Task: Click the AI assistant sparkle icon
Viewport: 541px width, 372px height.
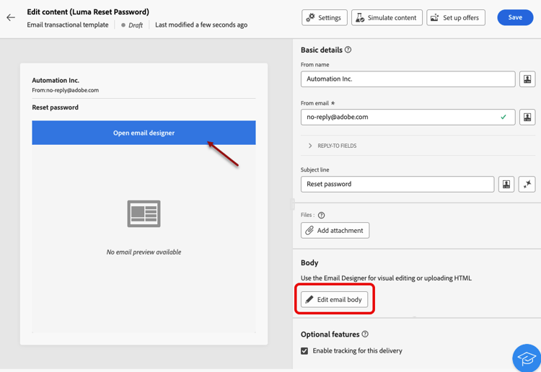Action: 527,185
